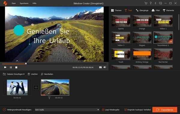
Task: Open the Facebook icon in title bar
Action: pos(155,3)
